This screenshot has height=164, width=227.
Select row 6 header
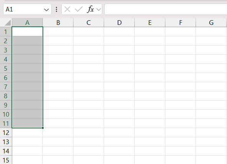click(6, 78)
